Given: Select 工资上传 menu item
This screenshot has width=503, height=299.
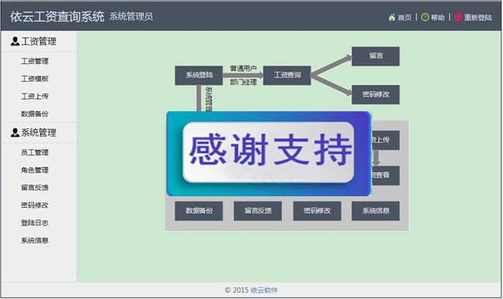Looking at the screenshot, I should [x=35, y=97].
